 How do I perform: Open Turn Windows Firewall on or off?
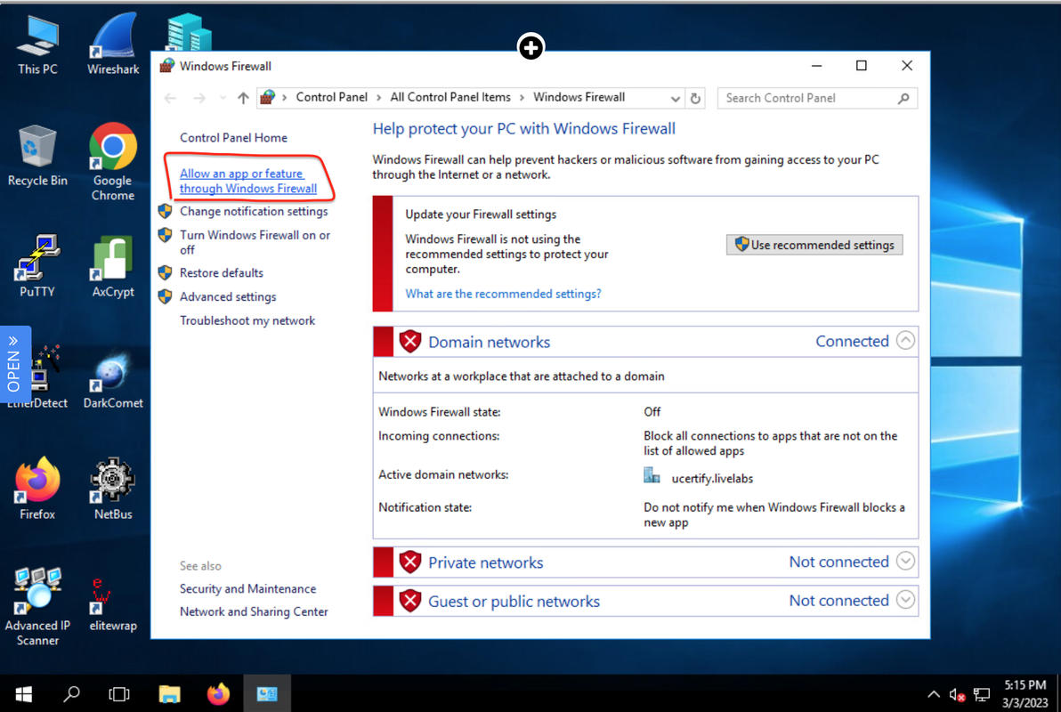255,242
